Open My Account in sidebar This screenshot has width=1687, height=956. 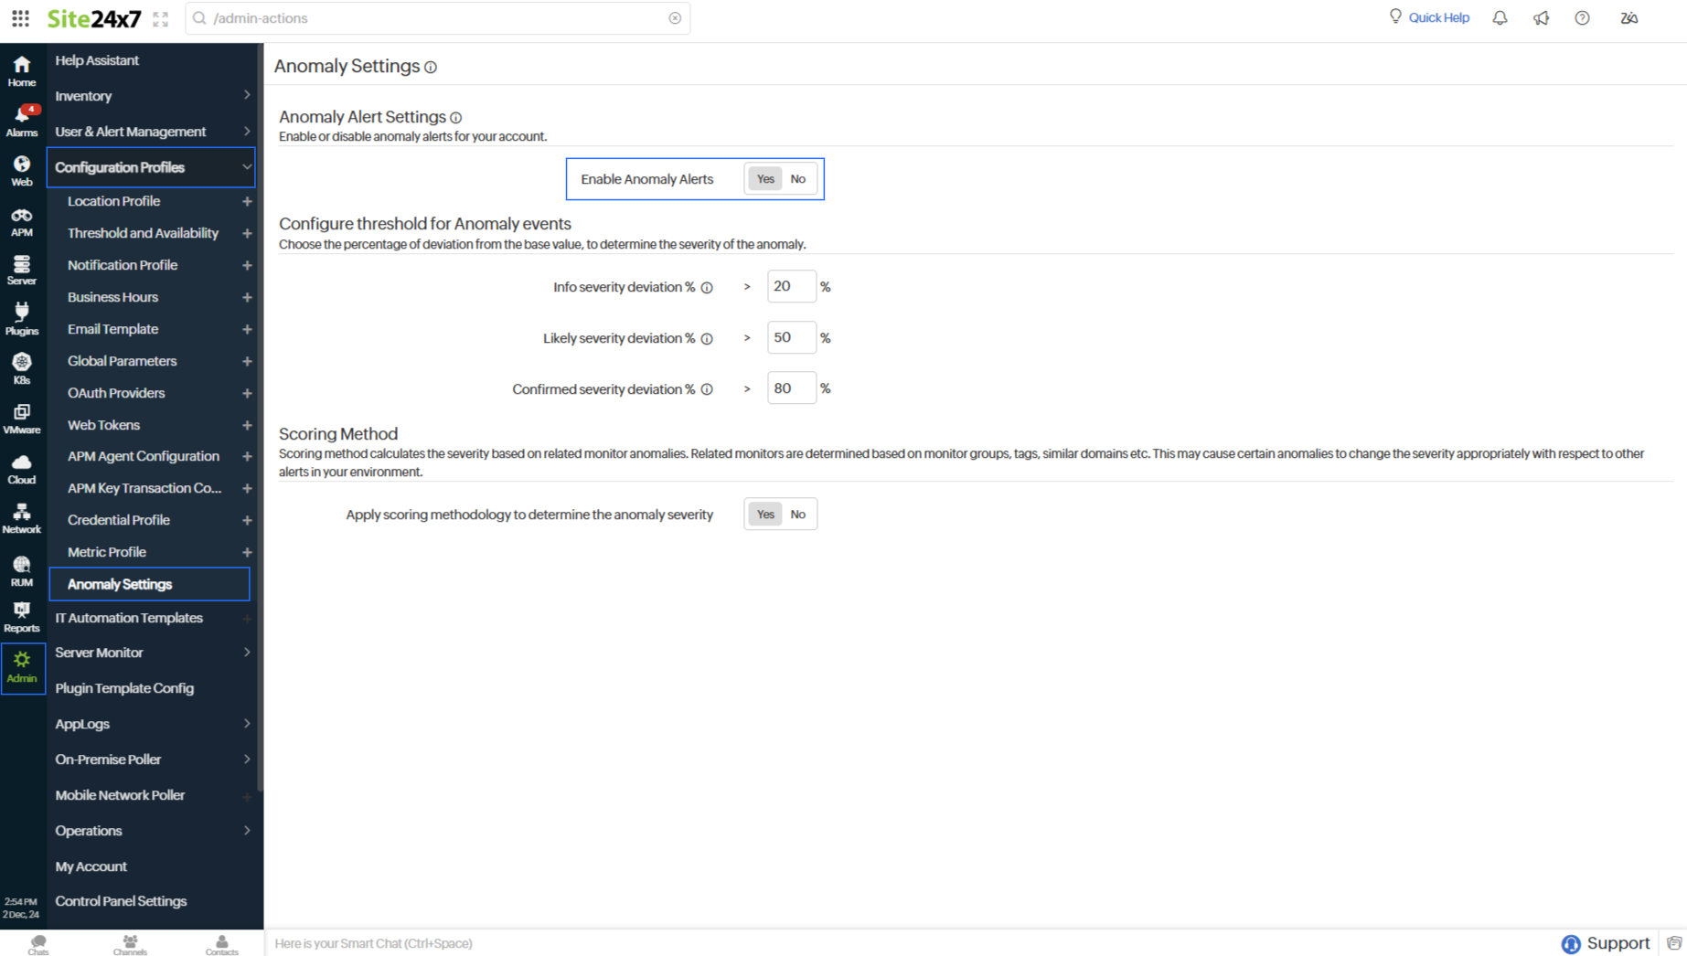[91, 866]
